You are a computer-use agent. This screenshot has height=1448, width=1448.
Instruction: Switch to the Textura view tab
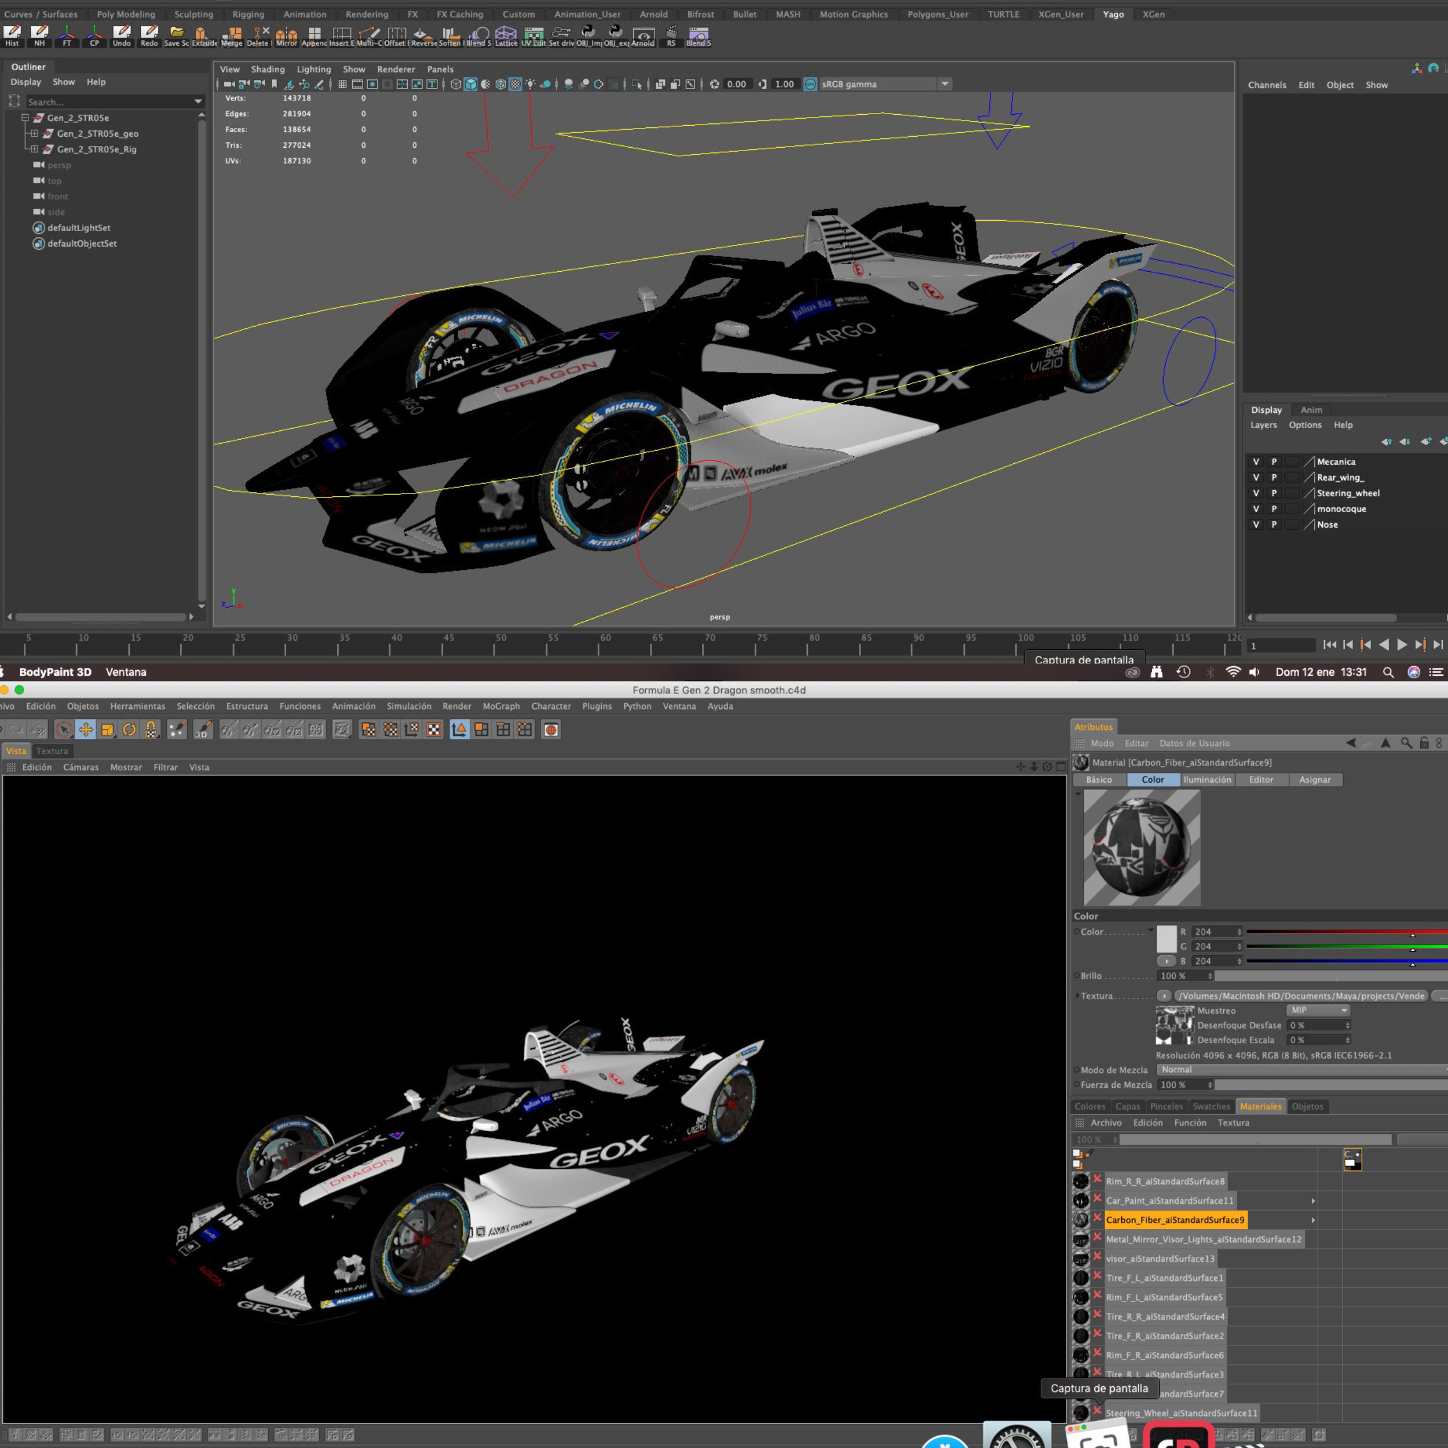click(x=52, y=751)
